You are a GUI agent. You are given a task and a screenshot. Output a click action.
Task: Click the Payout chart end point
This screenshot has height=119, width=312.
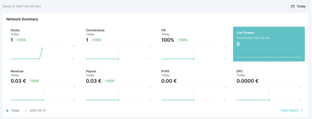tap(118, 100)
